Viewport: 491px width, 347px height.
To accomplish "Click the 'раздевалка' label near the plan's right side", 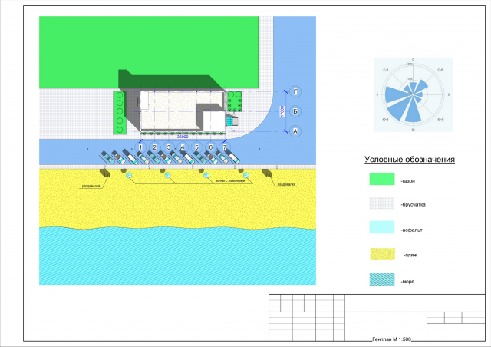I will click(286, 184).
